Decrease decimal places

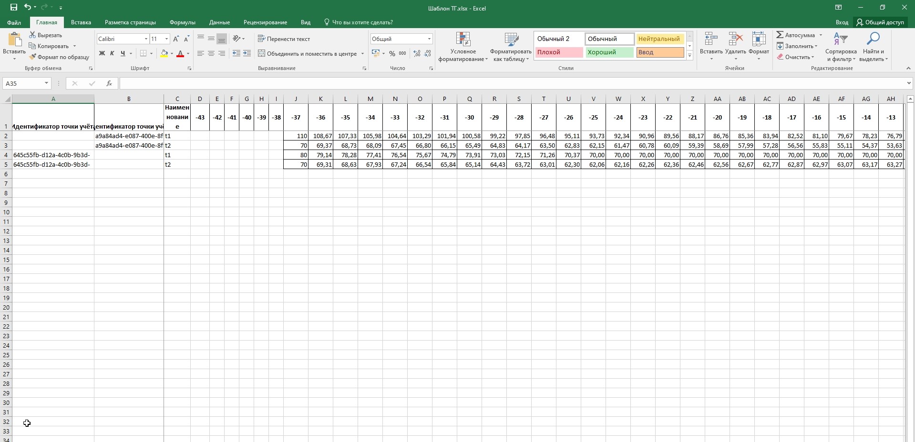point(428,53)
